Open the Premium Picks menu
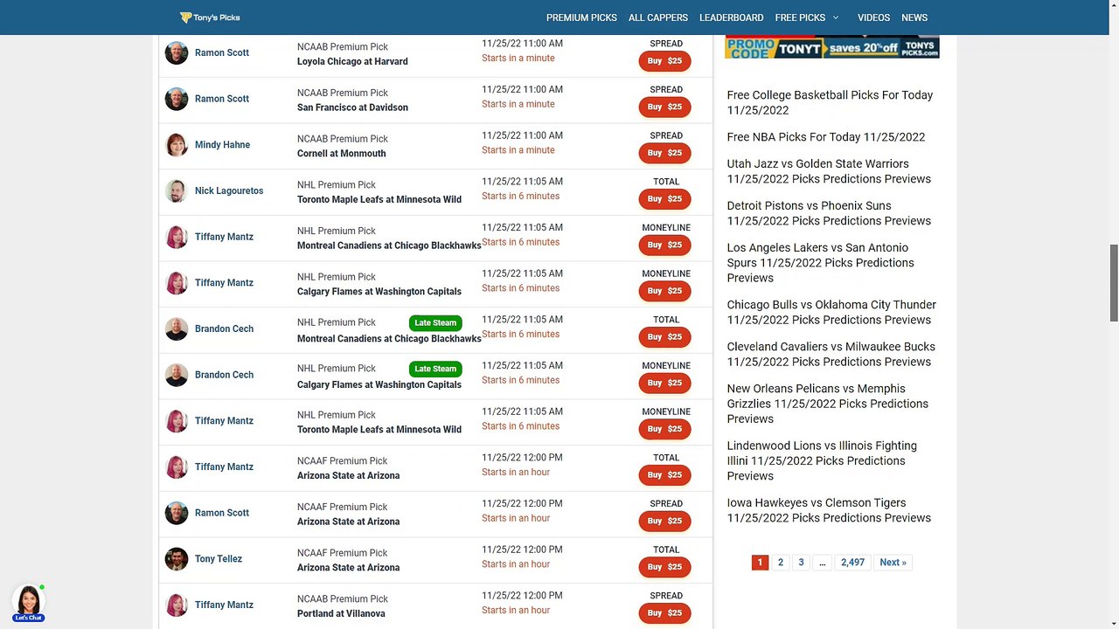This screenshot has width=1119, height=629. pos(581,17)
